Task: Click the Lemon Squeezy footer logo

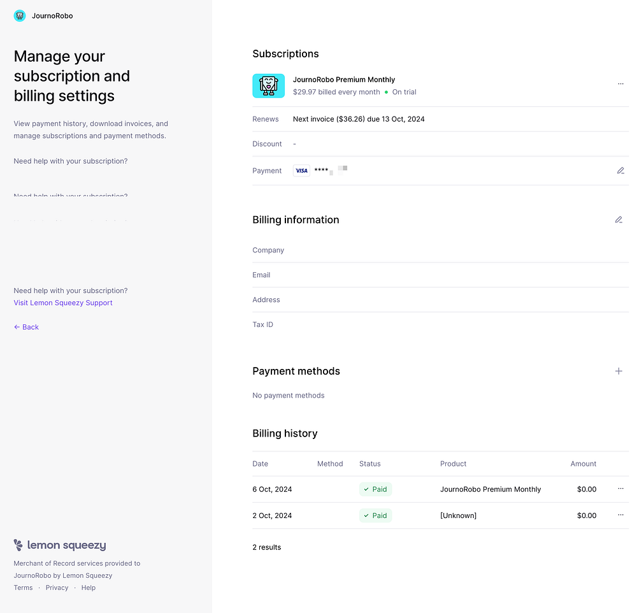Action: (x=60, y=545)
